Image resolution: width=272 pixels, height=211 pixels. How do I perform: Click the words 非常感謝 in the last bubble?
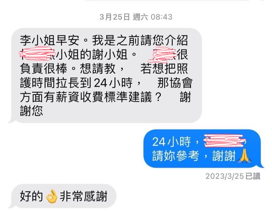coord(83,196)
